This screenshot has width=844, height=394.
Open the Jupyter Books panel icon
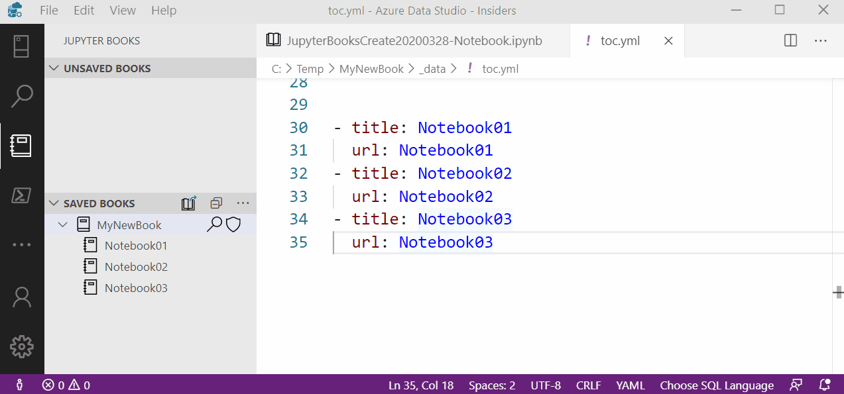coord(22,146)
